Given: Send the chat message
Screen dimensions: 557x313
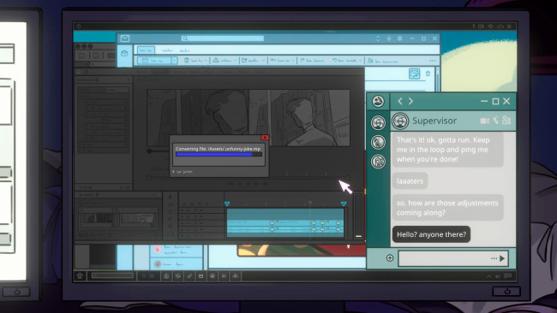Looking at the screenshot, I should coord(502,258).
